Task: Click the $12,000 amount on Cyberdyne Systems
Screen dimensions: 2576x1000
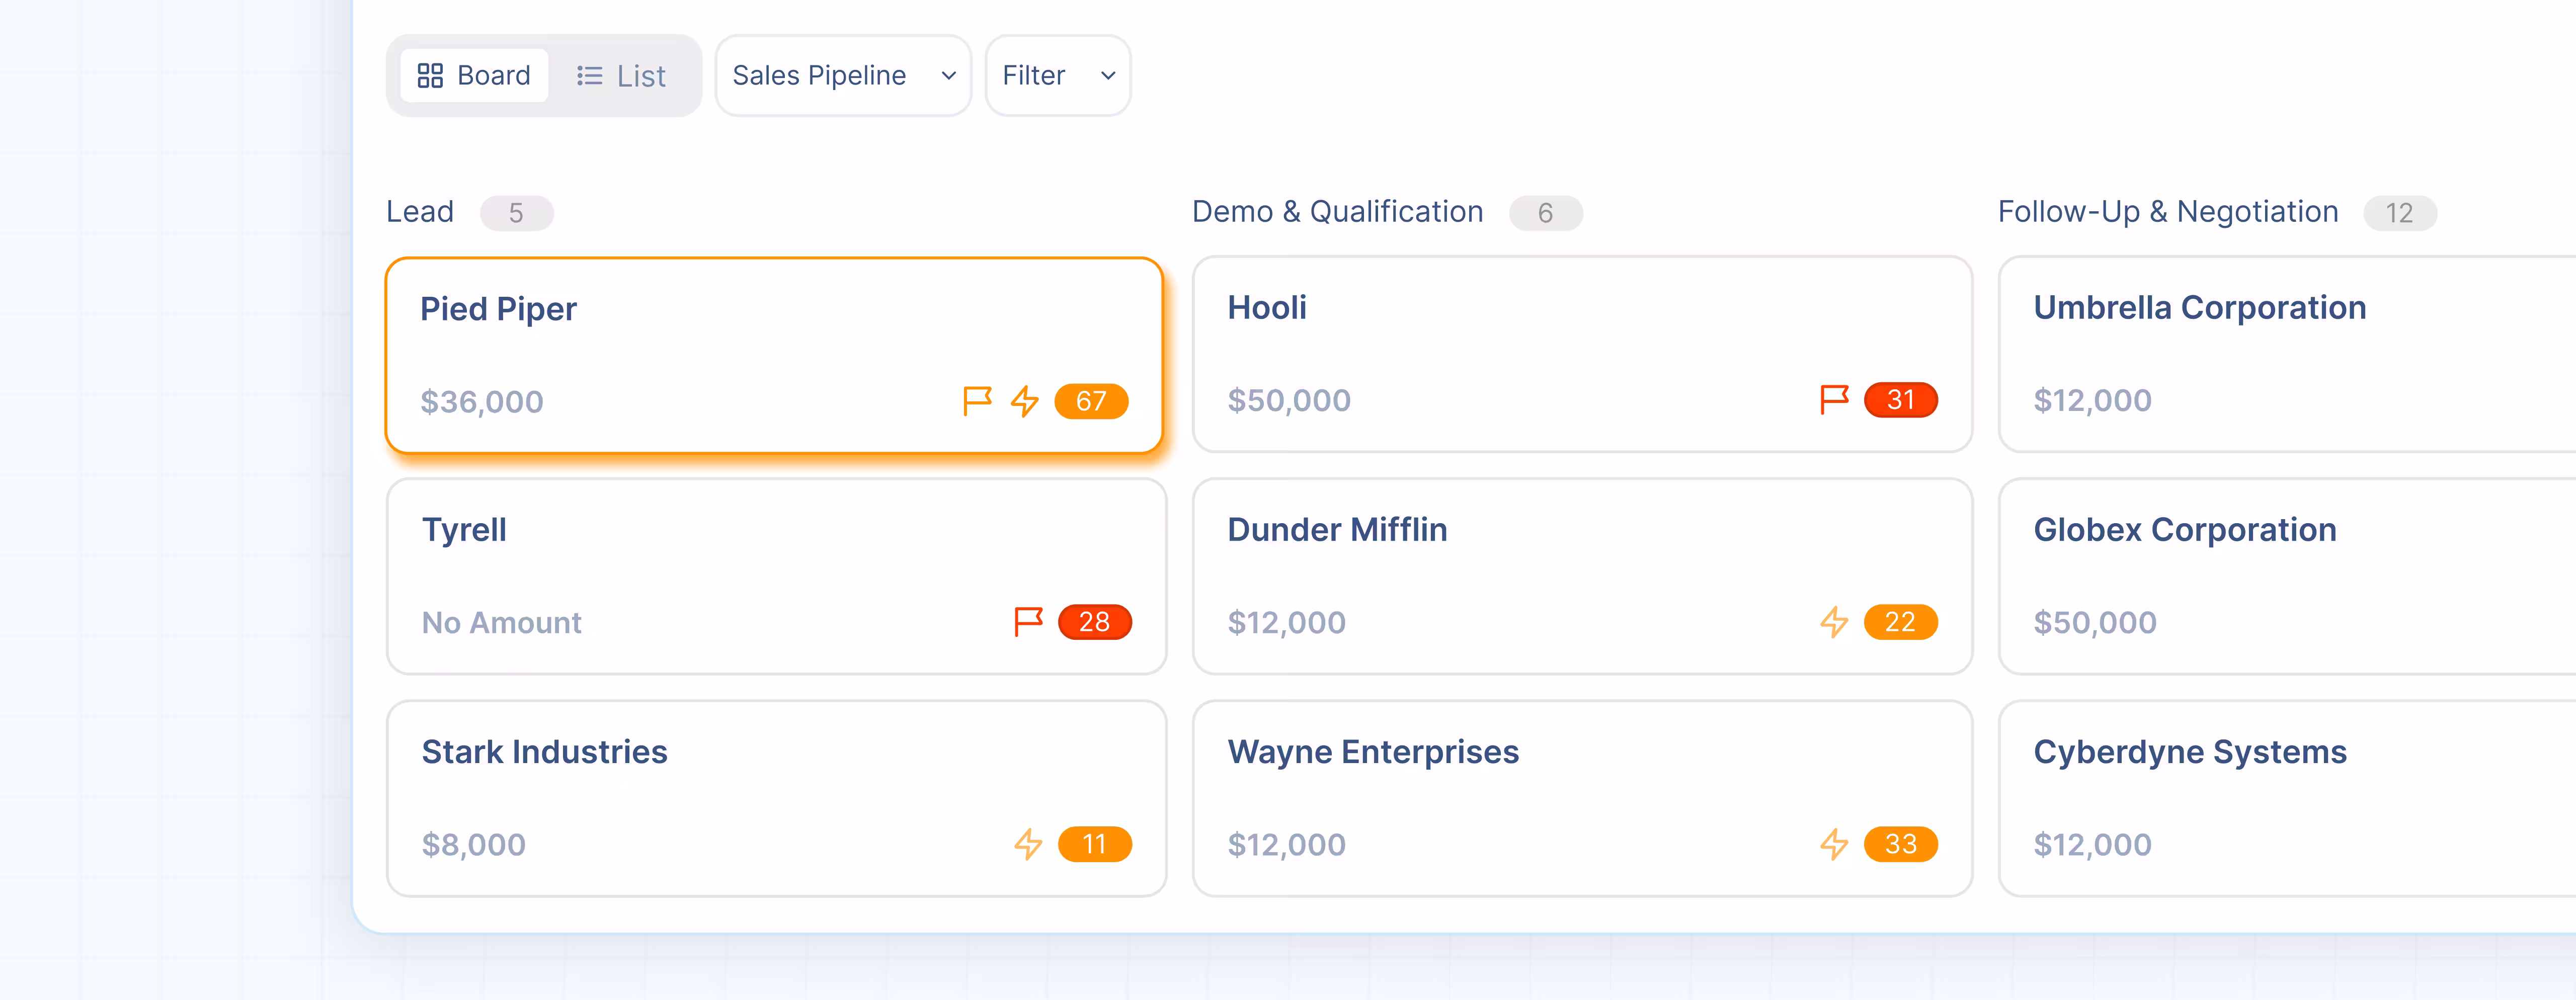Action: 2092,845
